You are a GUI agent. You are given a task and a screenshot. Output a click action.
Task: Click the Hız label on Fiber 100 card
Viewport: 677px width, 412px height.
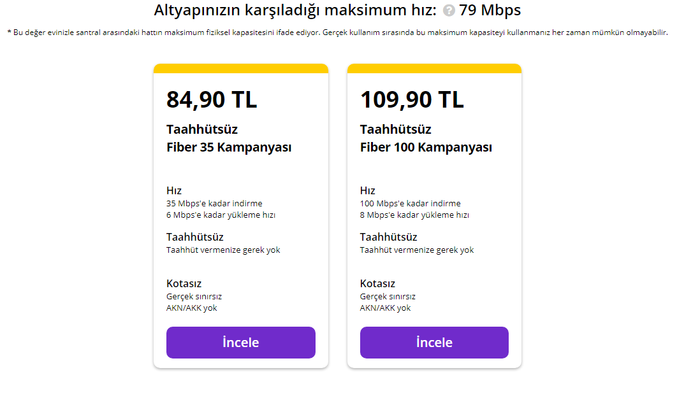[367, 190]
